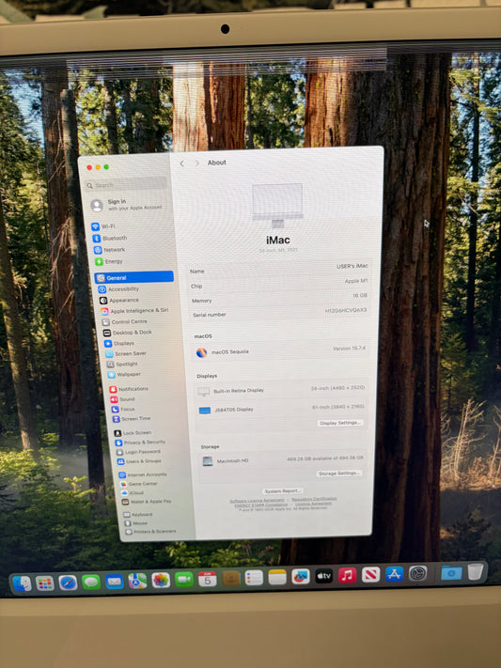Click the Storage Settings button
Viewport: 501px width, 668px height.
[x=339, y=474]
